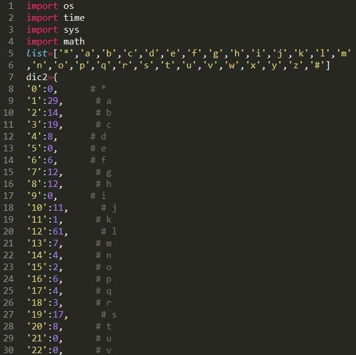
Task: Click the '# v' comment on line 30
Action: 103,350
